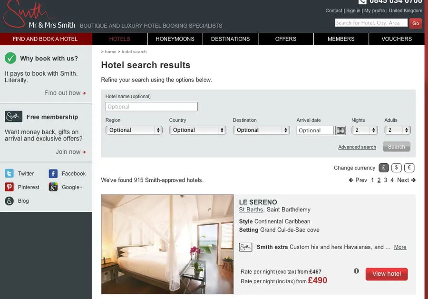Screen dimensions: 428x299
Task: Open the Honeymoons menu tab
Action: [x=175, y=39]
